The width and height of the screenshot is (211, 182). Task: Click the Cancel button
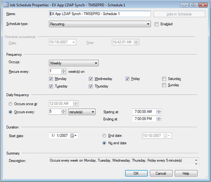[x=161, y=173]
